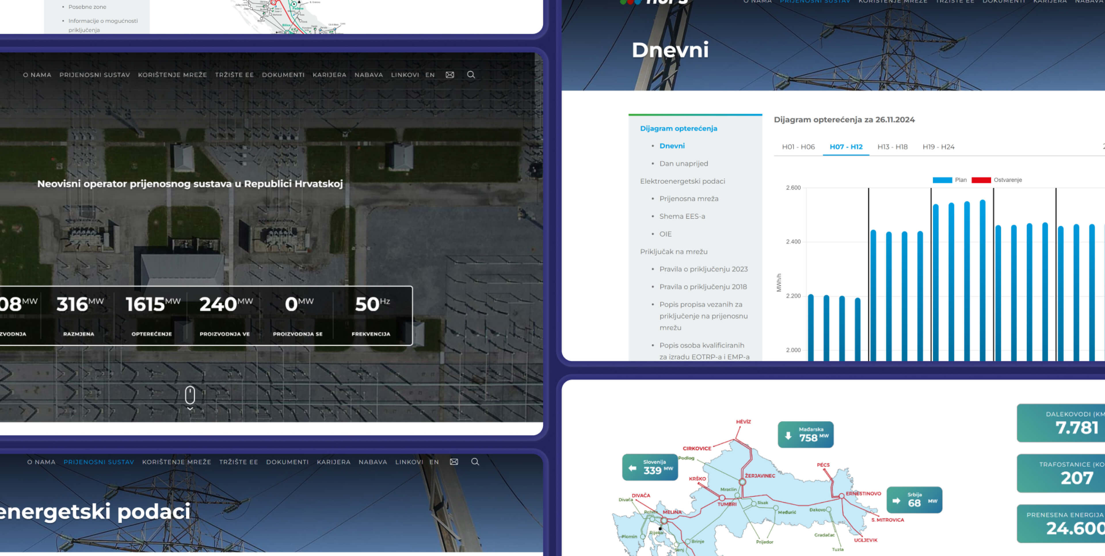The height and width of the screenshot is (556, 1105).
Task: Open the Dnevni sidebar link
Action: [x=672, y=146]
